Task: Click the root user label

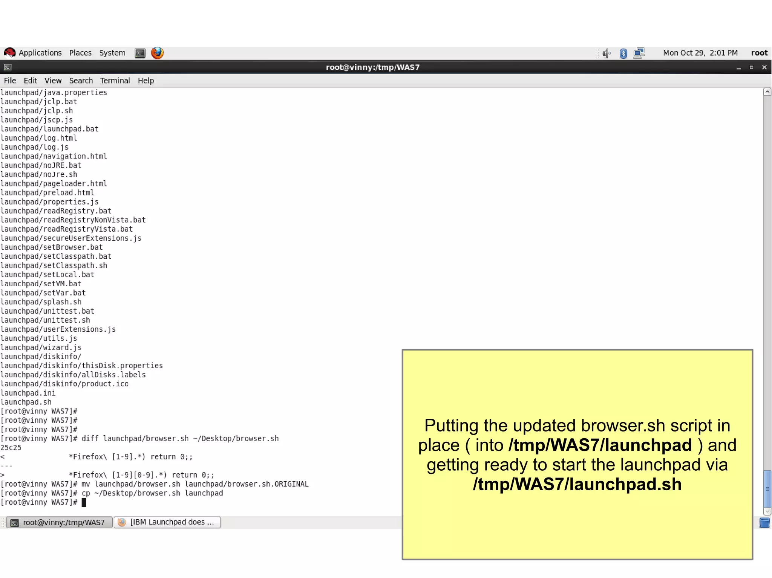Action: pyautogui.click(x=759, y=53)
